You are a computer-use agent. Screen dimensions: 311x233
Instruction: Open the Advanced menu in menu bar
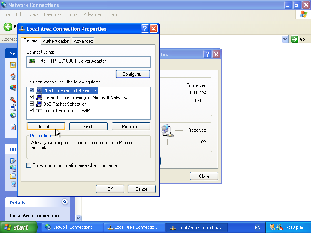click(x=93, y=14)
